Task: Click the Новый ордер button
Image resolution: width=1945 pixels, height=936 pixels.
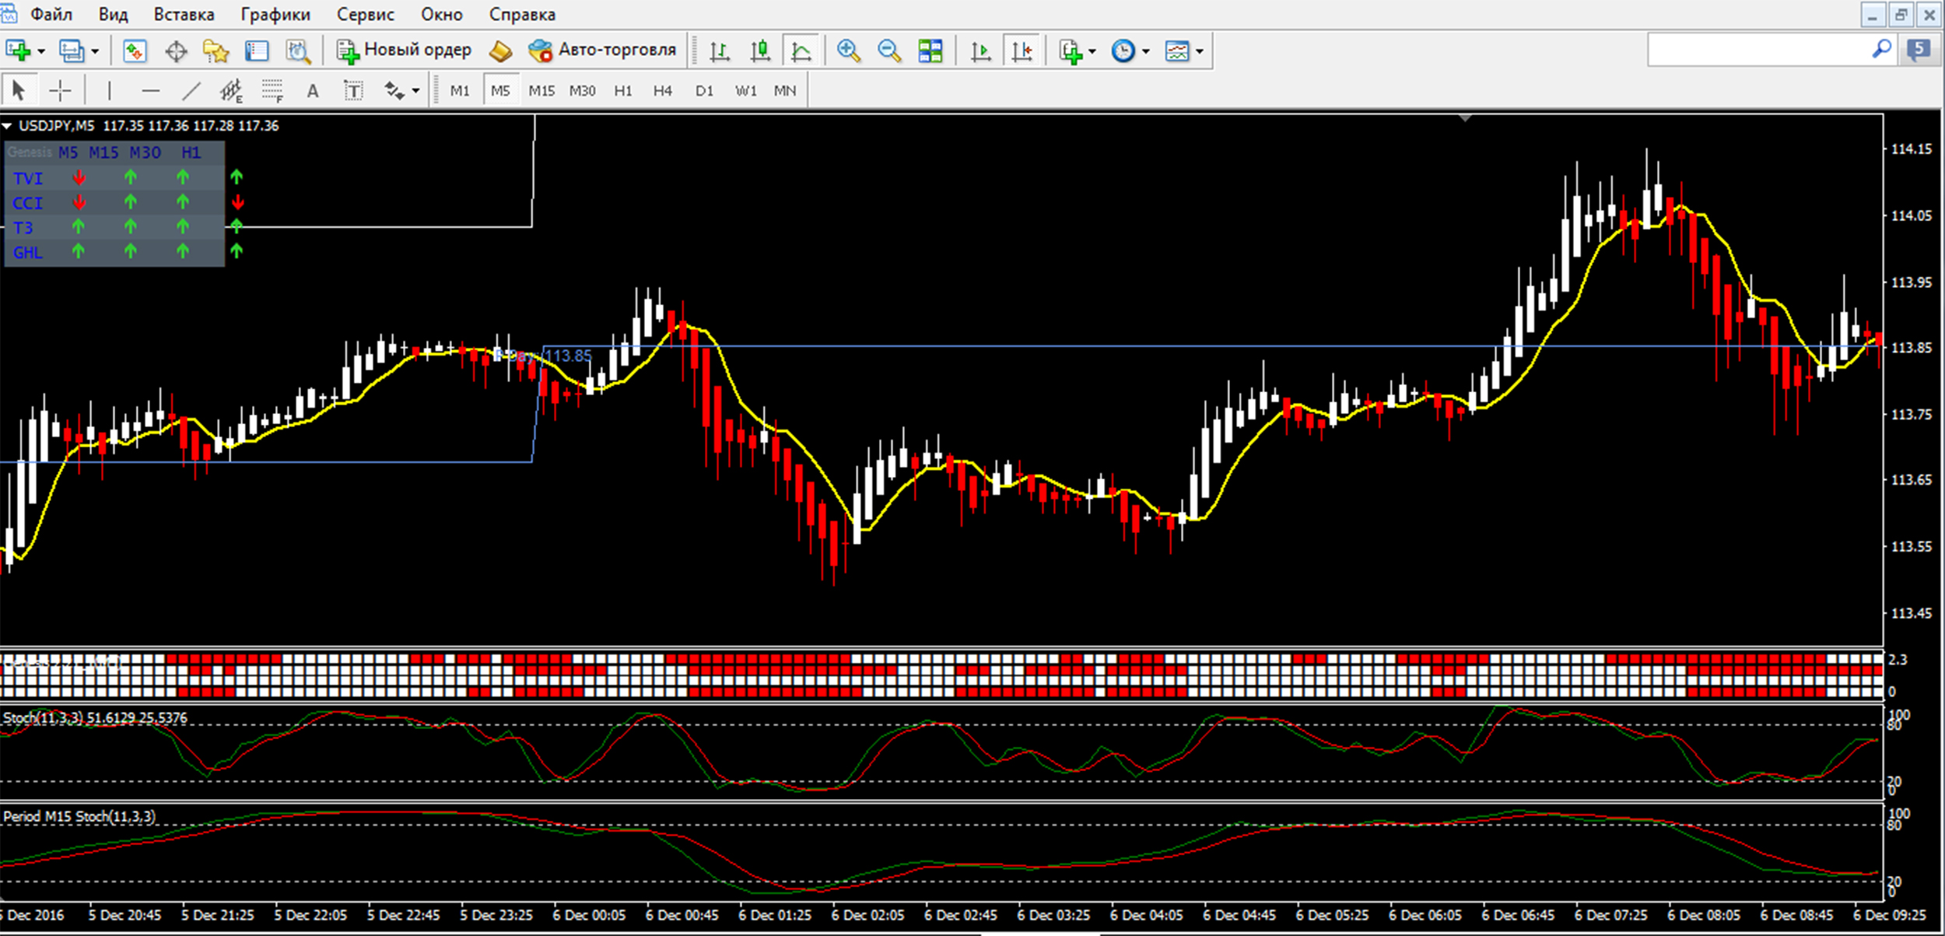Action: pyautogui.click(x=405, y=51)
